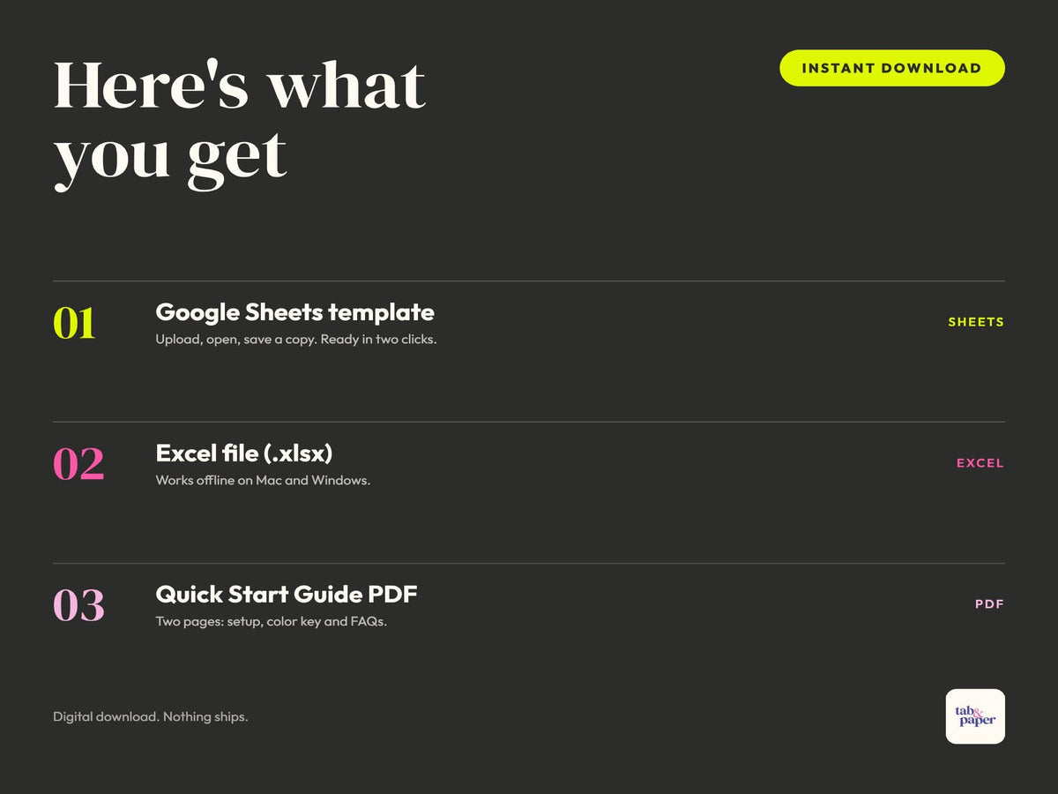
Task: Click the PDF label tag
Action: [989, 604]
